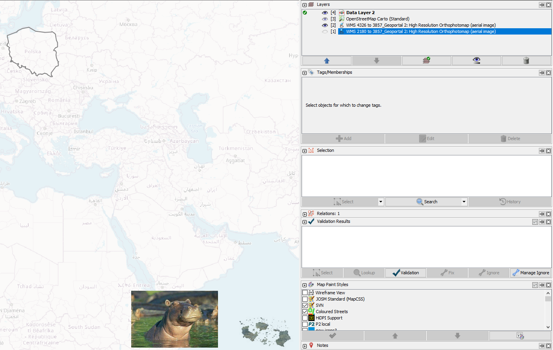This screenshot has height=350, width=553.
Task: Expand the Relations panel
Action: tap(305, 214)
